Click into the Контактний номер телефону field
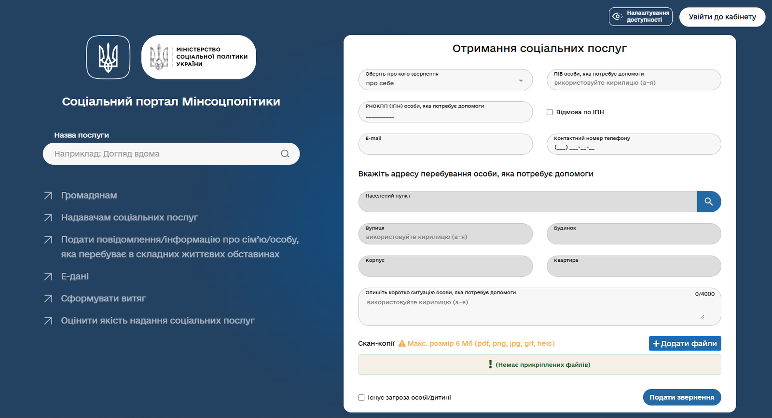This screenshot has width=772, height=418. (x=633, y=147)
